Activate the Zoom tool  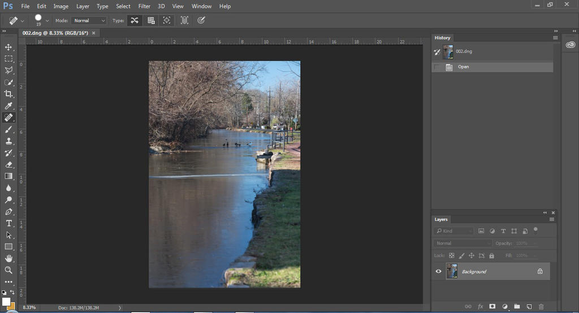coord(8,270)
